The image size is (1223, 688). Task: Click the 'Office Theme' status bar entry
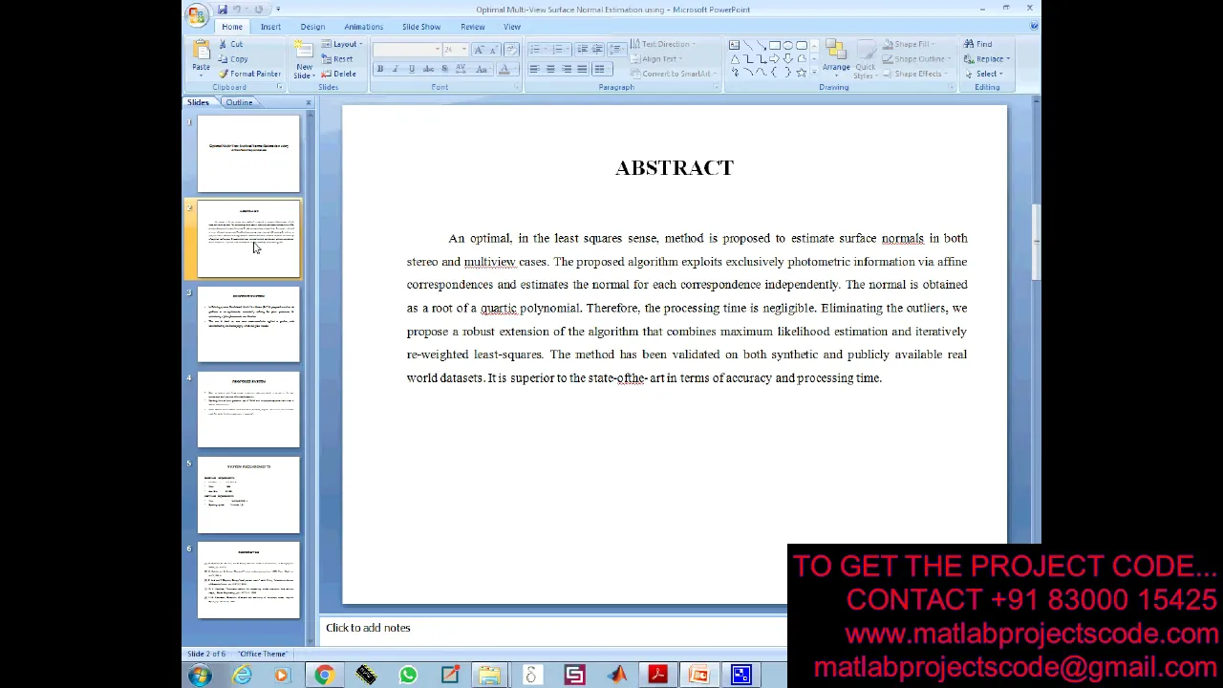(263, 654)
